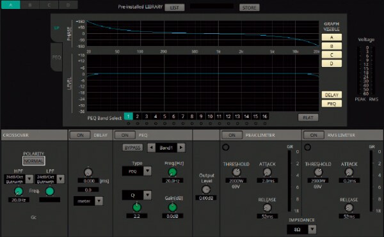Image resolution: width=384 pixels, height=237 pixels.
Task: Select PEQ band 10
Action: 210,116
